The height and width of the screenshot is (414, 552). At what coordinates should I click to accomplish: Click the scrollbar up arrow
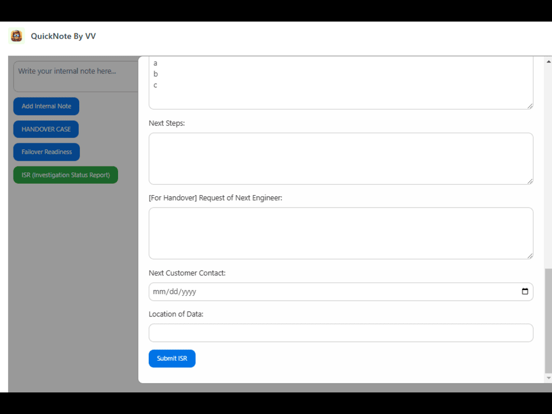click(548, 60)
